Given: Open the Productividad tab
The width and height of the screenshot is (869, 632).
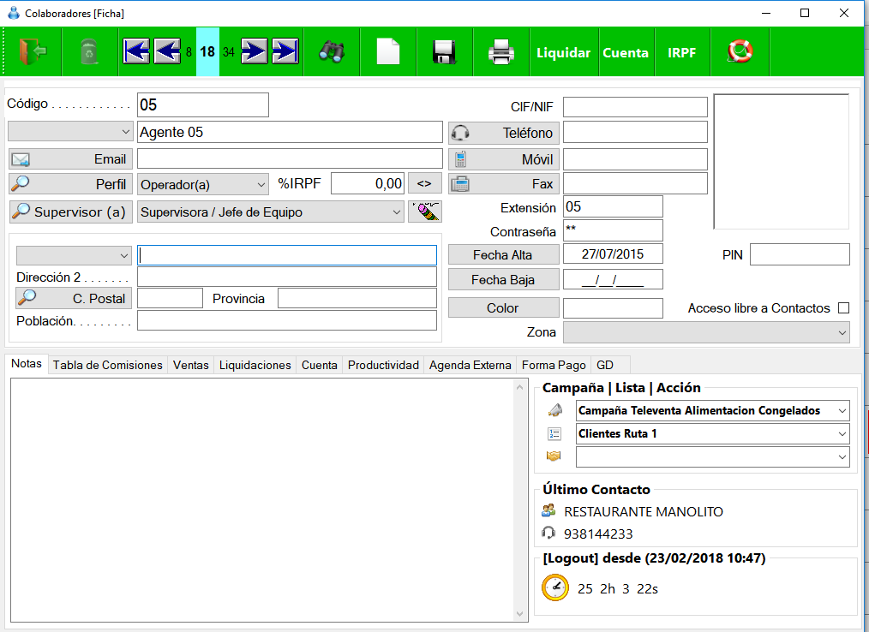Looking at the screenshot, I should coord(383,365).
